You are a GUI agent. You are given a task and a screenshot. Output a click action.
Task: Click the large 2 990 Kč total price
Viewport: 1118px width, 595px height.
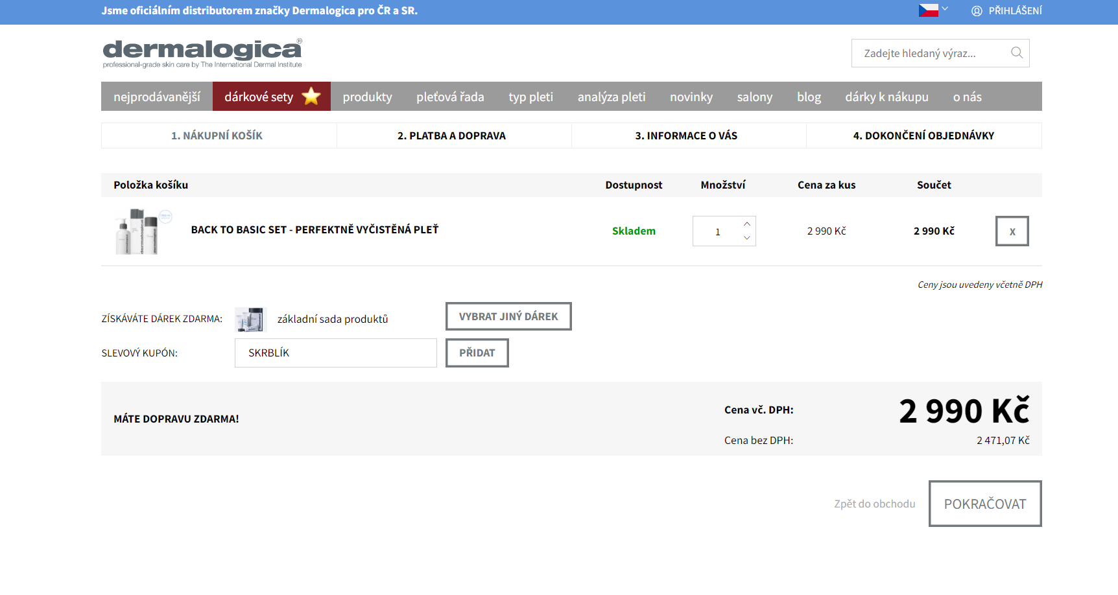coord(964,411)
